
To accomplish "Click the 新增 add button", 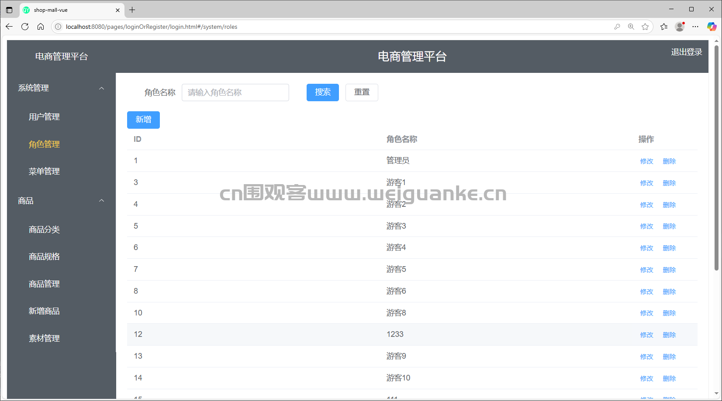I will point(143,120).
